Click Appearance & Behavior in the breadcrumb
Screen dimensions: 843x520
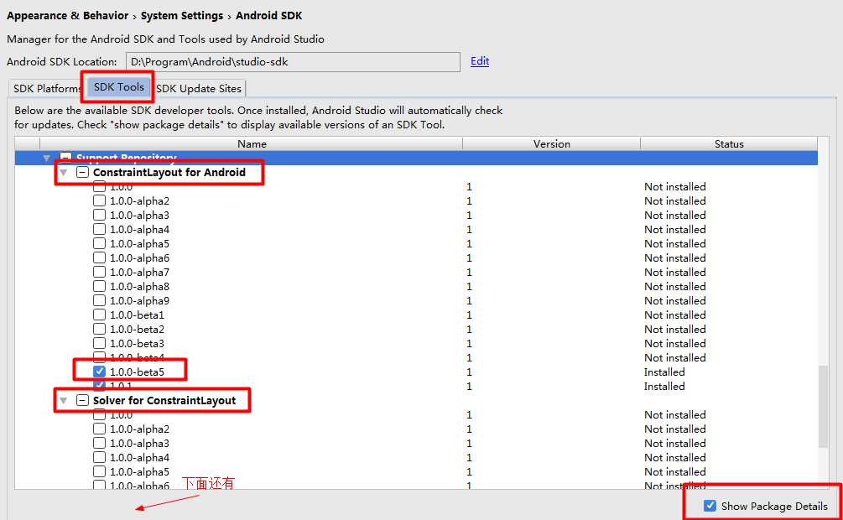pos(68,16)
